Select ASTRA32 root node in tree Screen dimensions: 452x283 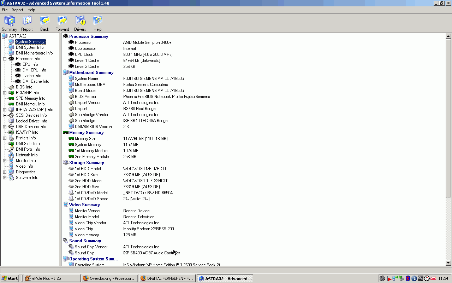[x=18, y=36]
